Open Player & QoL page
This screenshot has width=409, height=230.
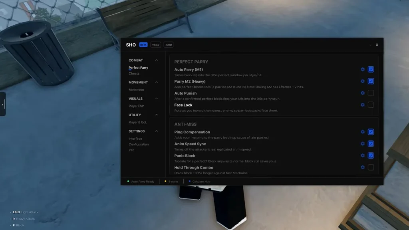tap(138, 122)
